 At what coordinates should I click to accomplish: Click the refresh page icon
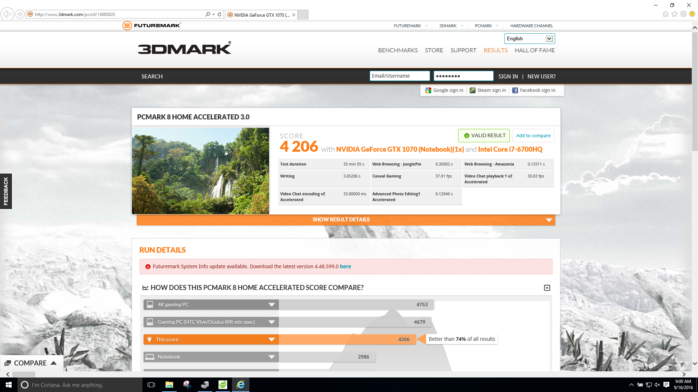coord(220,14)
